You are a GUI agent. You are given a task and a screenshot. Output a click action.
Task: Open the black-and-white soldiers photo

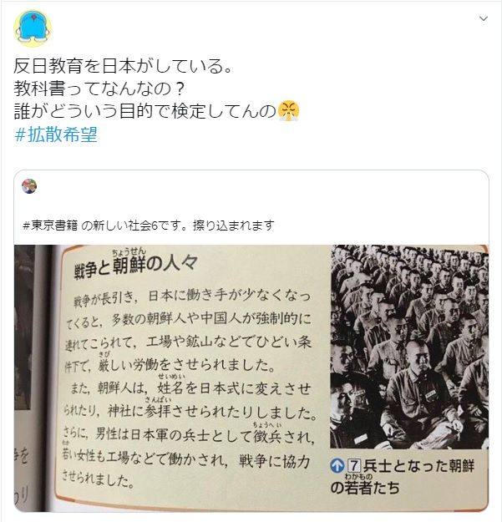pos(409,347)
